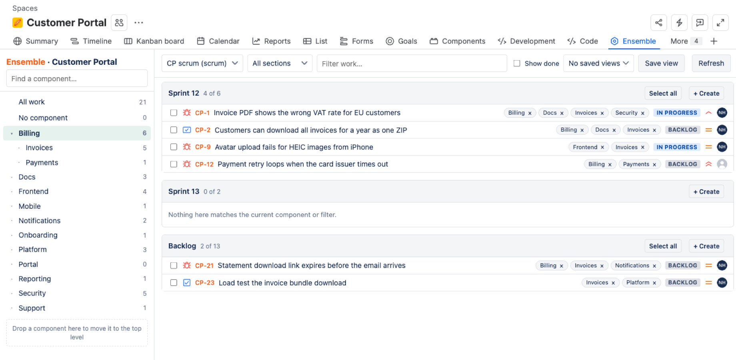Image resolution: width=736 pixels, height=360 pixels.
Task: Click the bug icon for CP-12
Action: [x=187, y=164]
